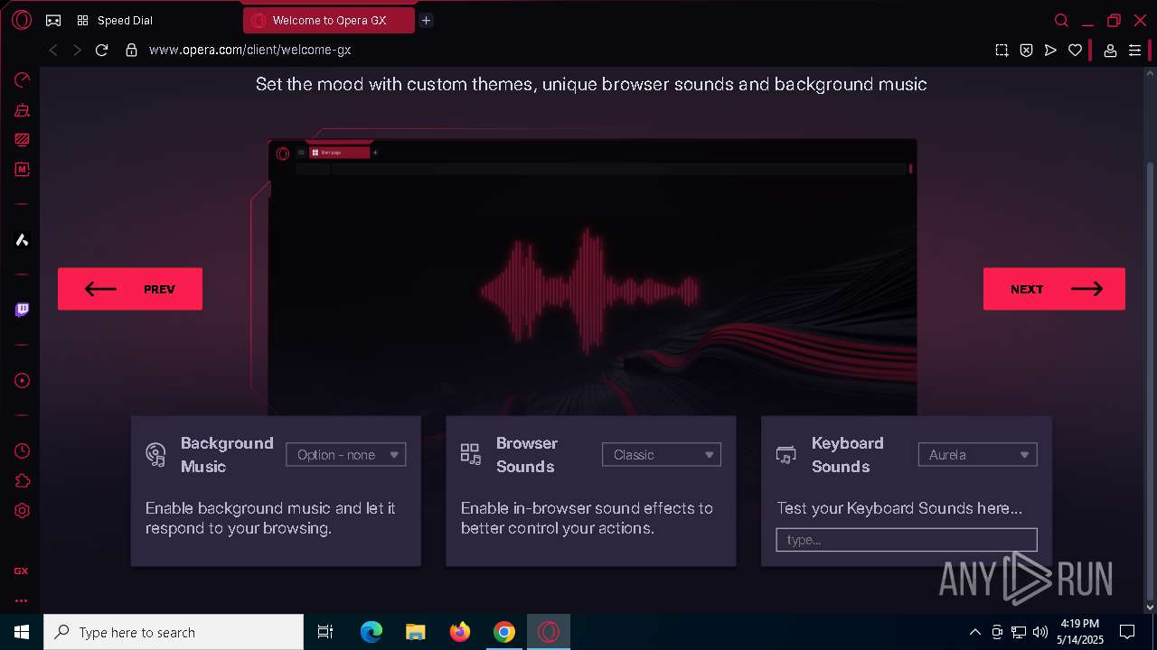1157x650 pixels.
Task: Open a new tab with plus button
Action: (x=426, y=20)
